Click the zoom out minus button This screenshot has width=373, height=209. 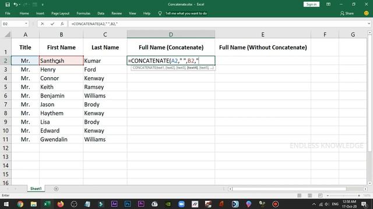328,196
